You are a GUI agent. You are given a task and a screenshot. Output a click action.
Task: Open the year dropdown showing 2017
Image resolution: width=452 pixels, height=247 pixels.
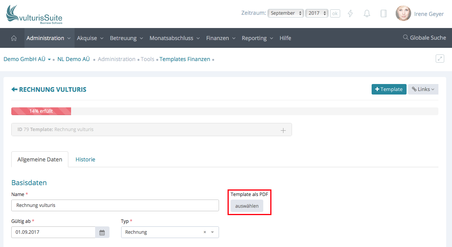(317, 13)
